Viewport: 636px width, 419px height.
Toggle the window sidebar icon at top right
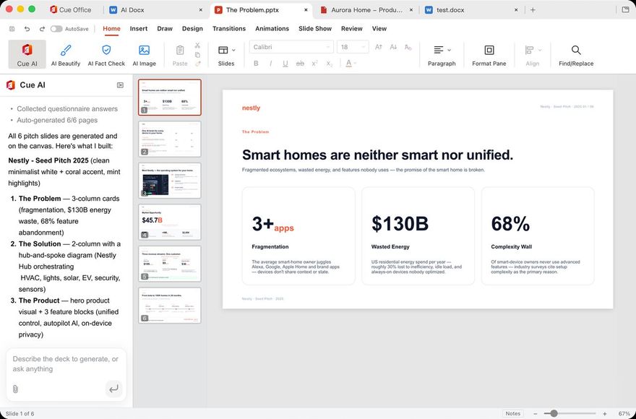pyautogui.click(x=625, y=9)
